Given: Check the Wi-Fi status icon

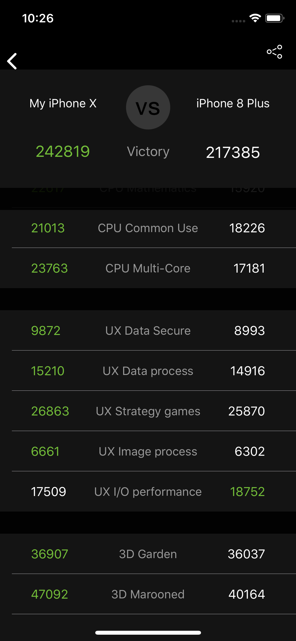Looking at the screenshot, I should click(x=255, y=18).
